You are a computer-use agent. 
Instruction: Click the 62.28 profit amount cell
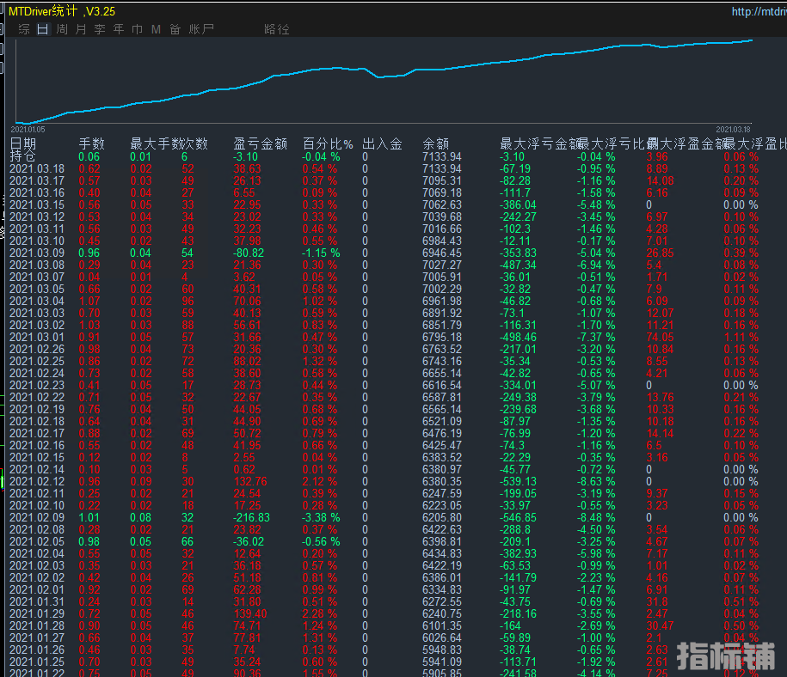point(247,590)
